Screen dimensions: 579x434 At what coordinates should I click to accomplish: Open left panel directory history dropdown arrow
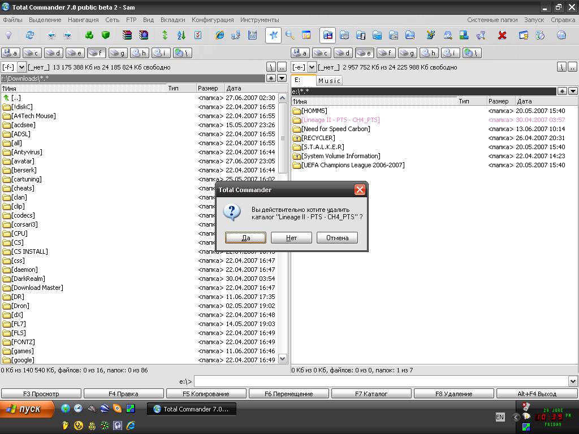282,78
